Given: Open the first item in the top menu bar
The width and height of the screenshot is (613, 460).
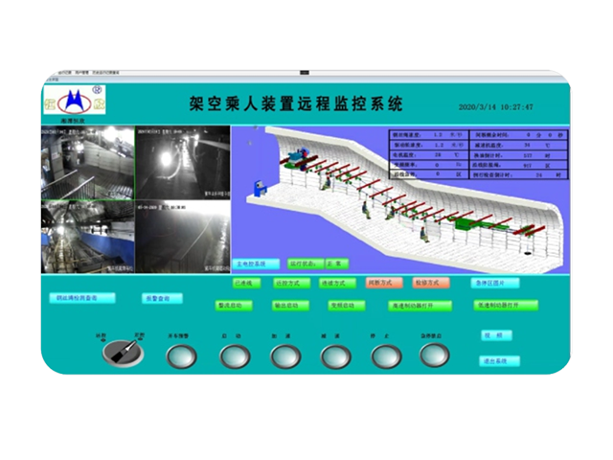Looking at the screenshot, I should [x=63, y=73].
